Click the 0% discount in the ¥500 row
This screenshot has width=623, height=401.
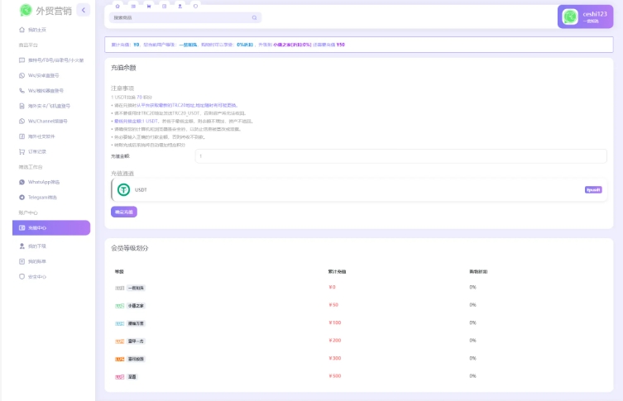point(472,376)
